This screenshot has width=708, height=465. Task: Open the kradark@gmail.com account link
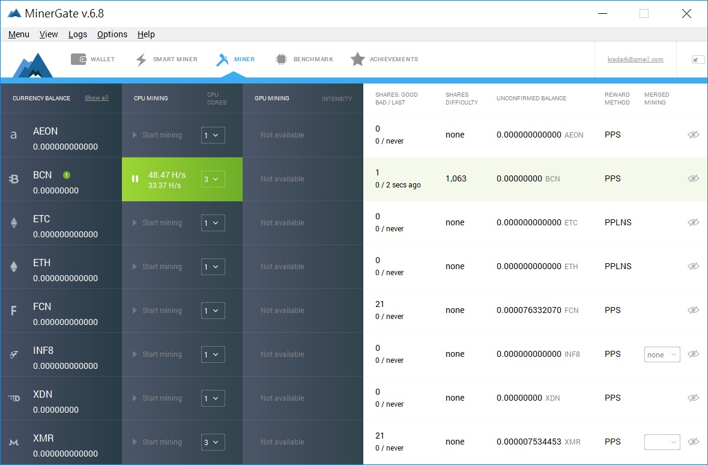click(x=635, y=59)
